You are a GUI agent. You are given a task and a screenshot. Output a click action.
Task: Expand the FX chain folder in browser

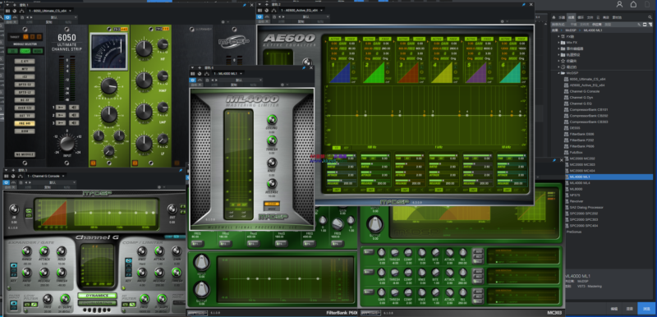tap(559, 36)
